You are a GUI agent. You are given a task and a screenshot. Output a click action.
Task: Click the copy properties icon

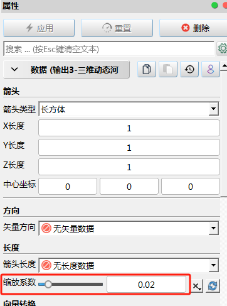(x=147, y=69)
